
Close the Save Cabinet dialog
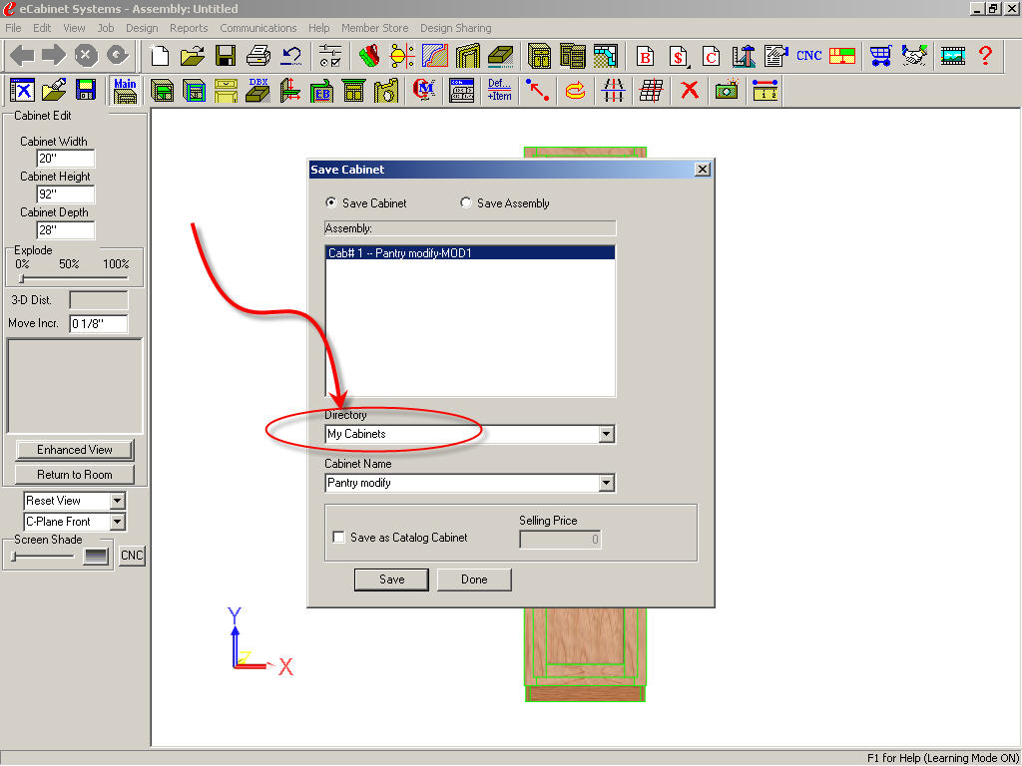[702, 170]
